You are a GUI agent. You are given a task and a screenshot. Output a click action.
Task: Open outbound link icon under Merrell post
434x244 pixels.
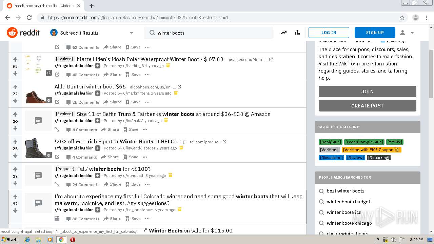57,75
